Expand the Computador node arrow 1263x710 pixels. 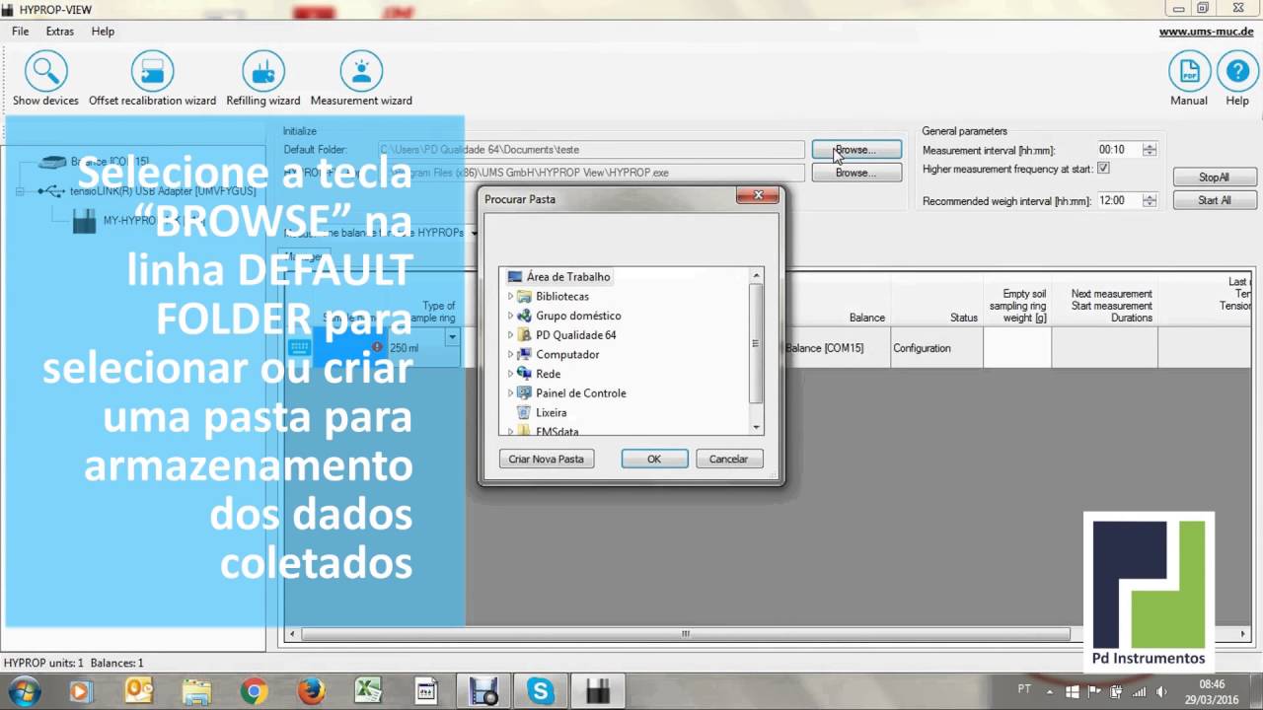click(x=510, y=354)
